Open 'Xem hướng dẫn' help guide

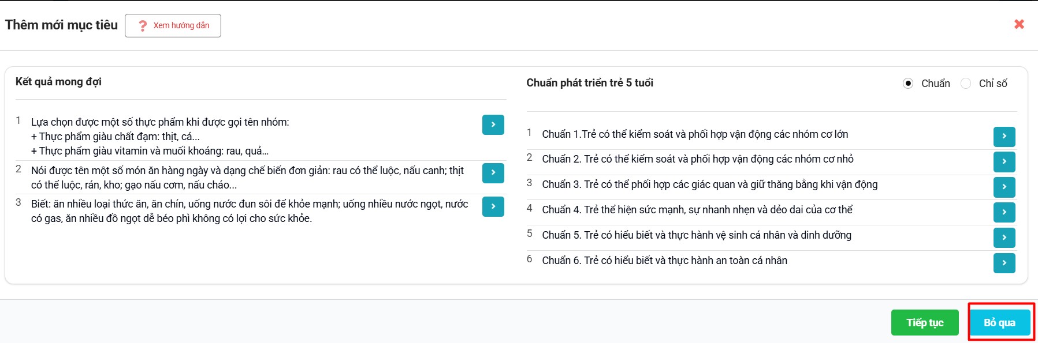click(x=173, y=25)
